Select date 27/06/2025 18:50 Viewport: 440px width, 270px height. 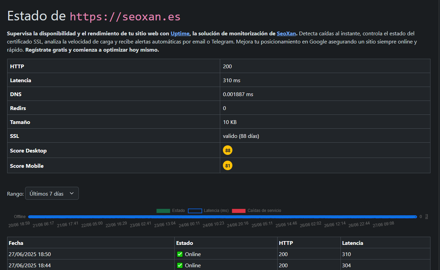[x=30, y=254]
